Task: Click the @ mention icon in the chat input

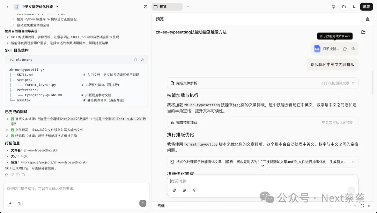Action: coord(174,190)
